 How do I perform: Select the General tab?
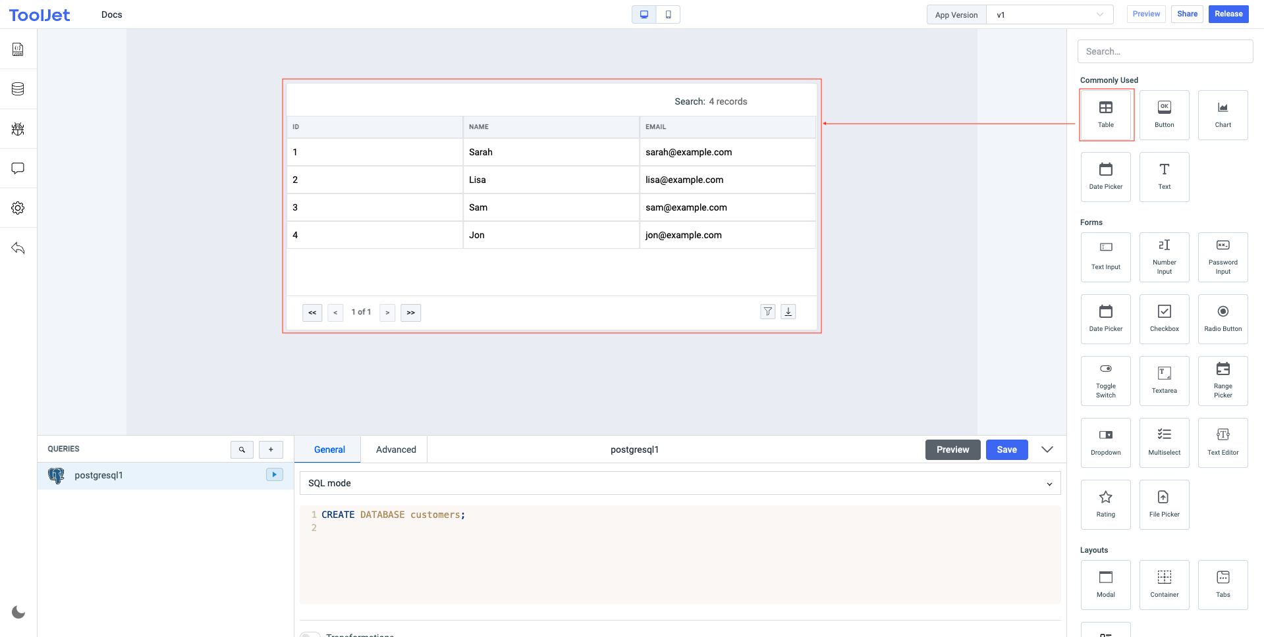tap(329, 449)
